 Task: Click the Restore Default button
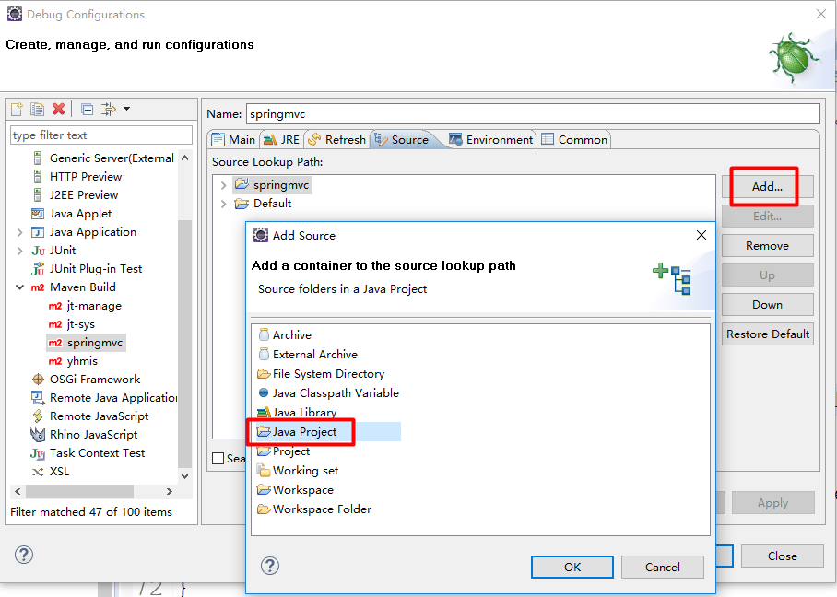tap(767, 334)
